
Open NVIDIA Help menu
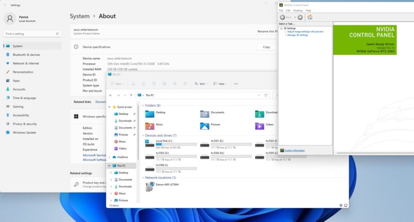[308, 10]
